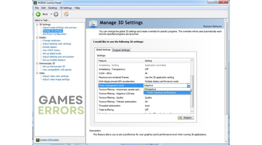The width and height of the screenshot is (262, 145).
Task: Click Restore Defaults link
Action: click(213, 26)
